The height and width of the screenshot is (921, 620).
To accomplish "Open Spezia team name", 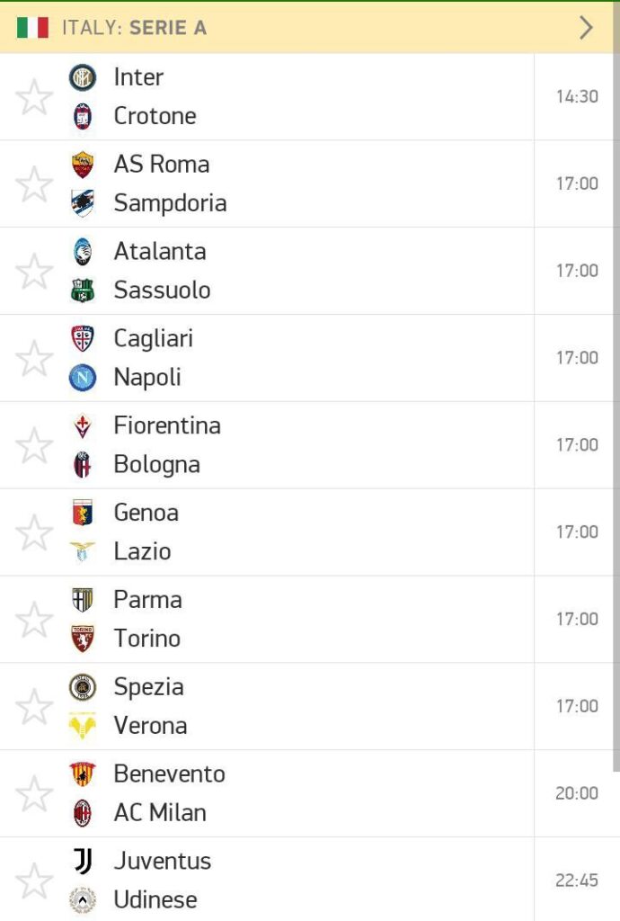I will tap(149, 687).
